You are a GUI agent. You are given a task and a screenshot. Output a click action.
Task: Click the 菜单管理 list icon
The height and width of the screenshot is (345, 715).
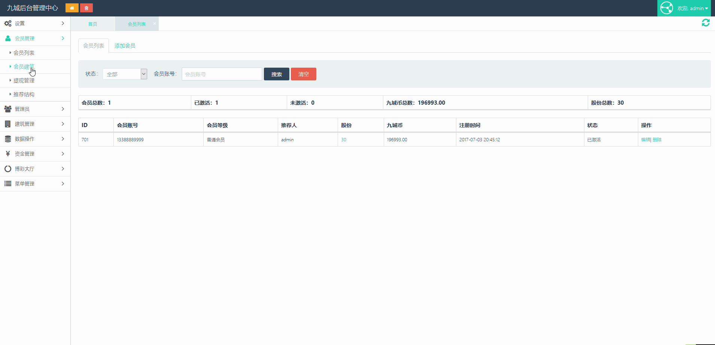(x=8, y=184)
